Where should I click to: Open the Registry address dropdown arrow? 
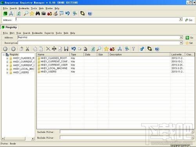tap(181, 37)
